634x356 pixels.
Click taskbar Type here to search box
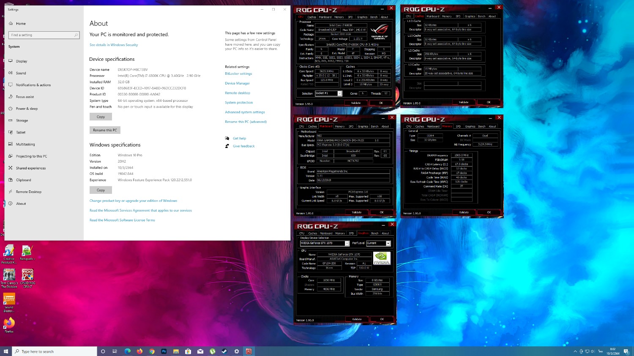click(55, 351)
